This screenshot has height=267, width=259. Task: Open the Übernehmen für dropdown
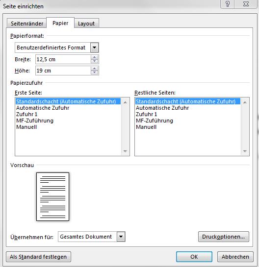point(121,237)
